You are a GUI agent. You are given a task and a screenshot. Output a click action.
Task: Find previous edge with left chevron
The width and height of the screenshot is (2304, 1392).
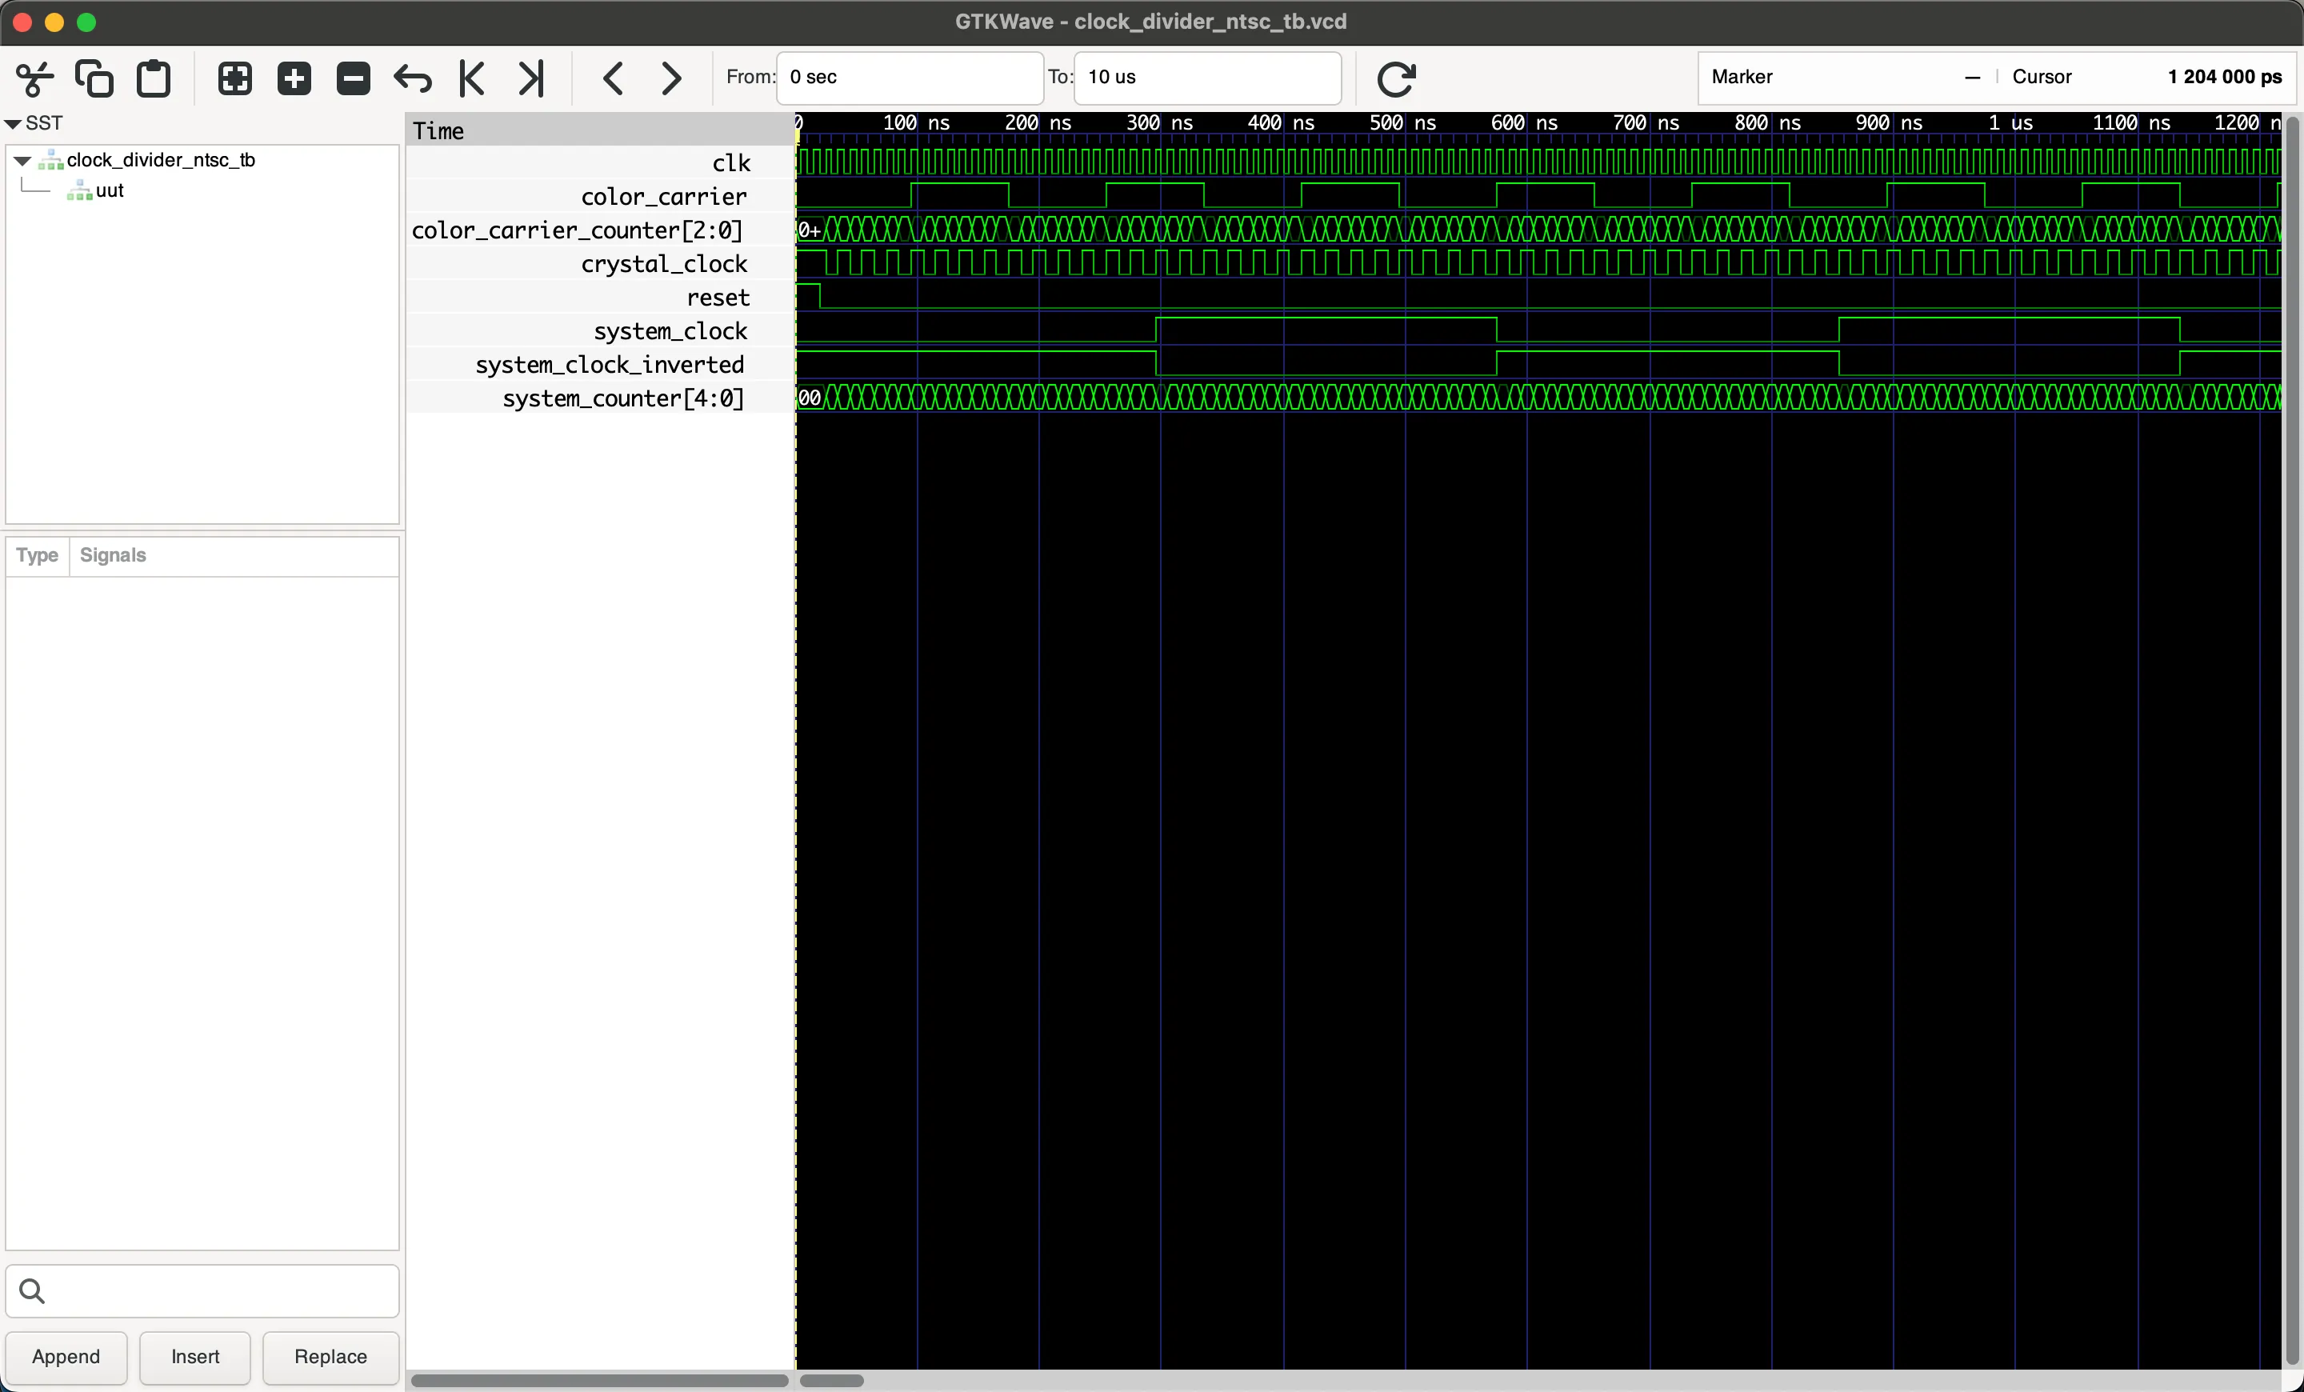[614, 78]
